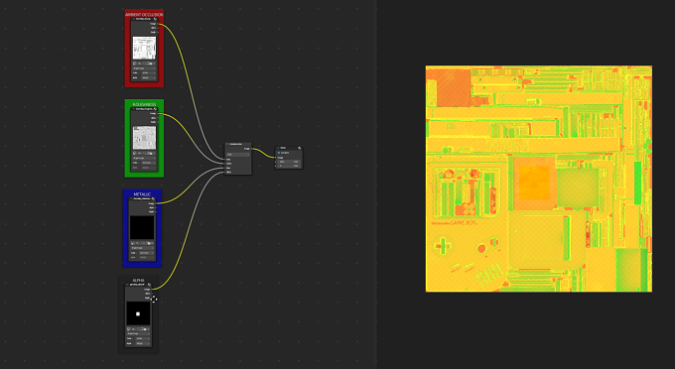
Task: Click the Viewer node preview icon
Action: coord(300,148)
